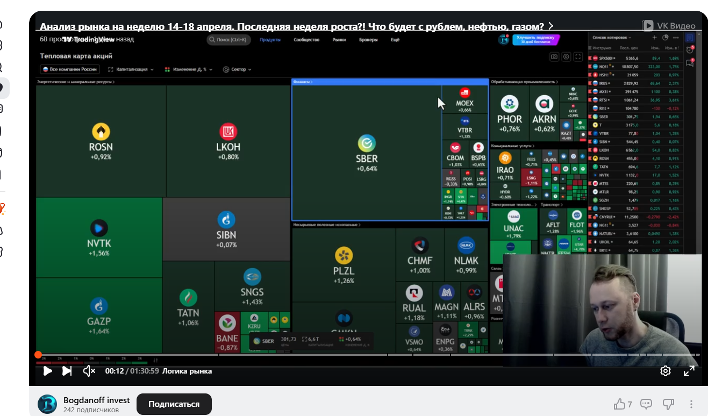Enter fullscreen mode
The height and width of the screenshot is (416, 708).
689,371
